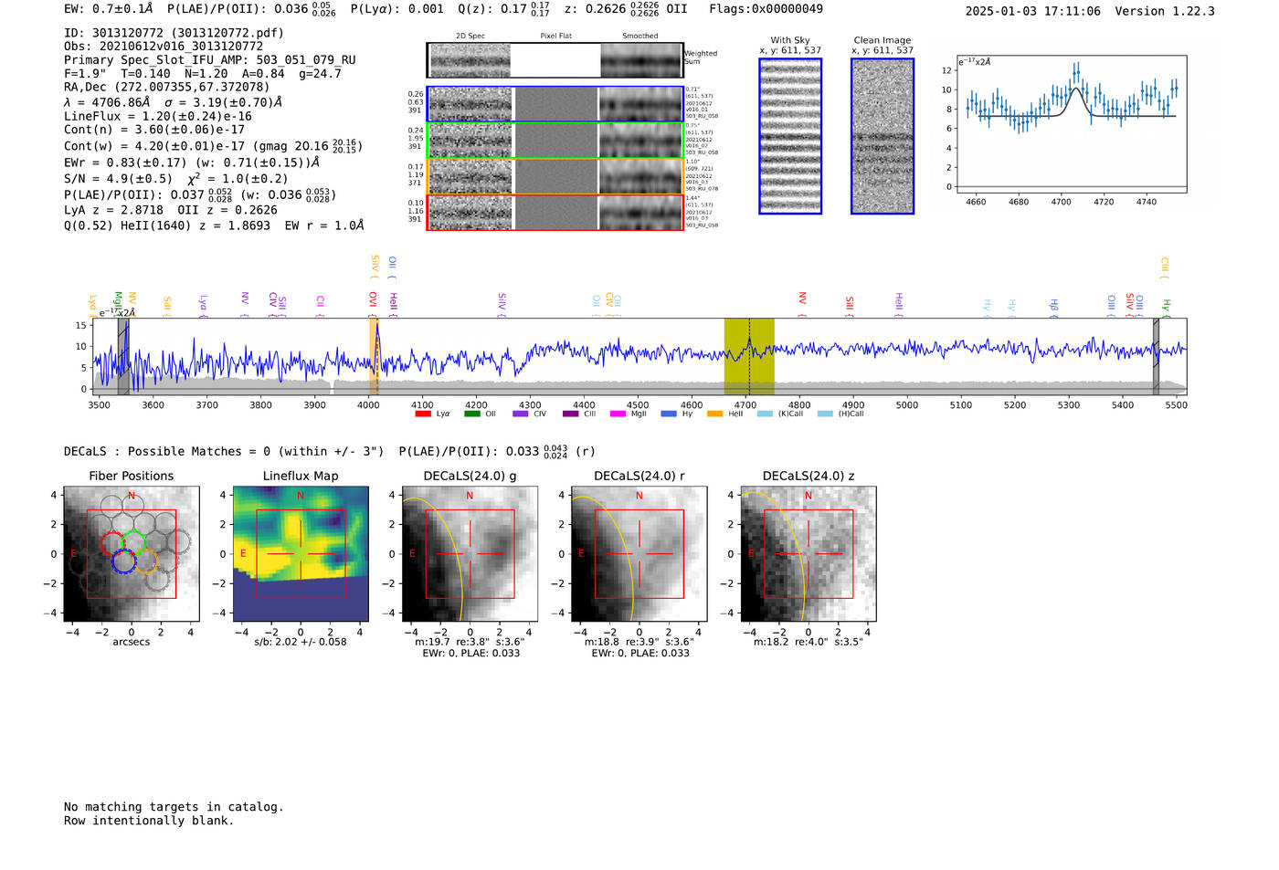The image size is (1279, 870).
Task: Open the DECaLS(24.0) r cutout
Action: point(639,554)
